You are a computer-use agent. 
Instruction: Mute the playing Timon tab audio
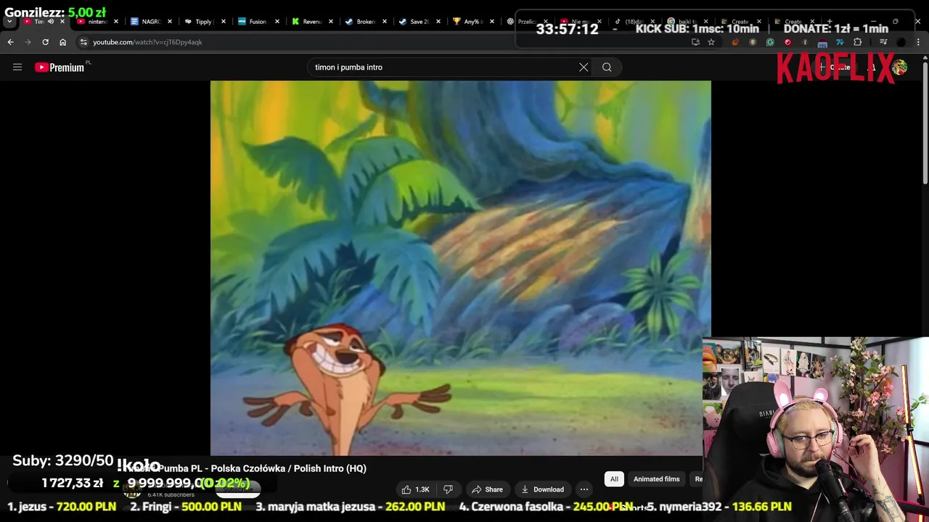[51, 22]
